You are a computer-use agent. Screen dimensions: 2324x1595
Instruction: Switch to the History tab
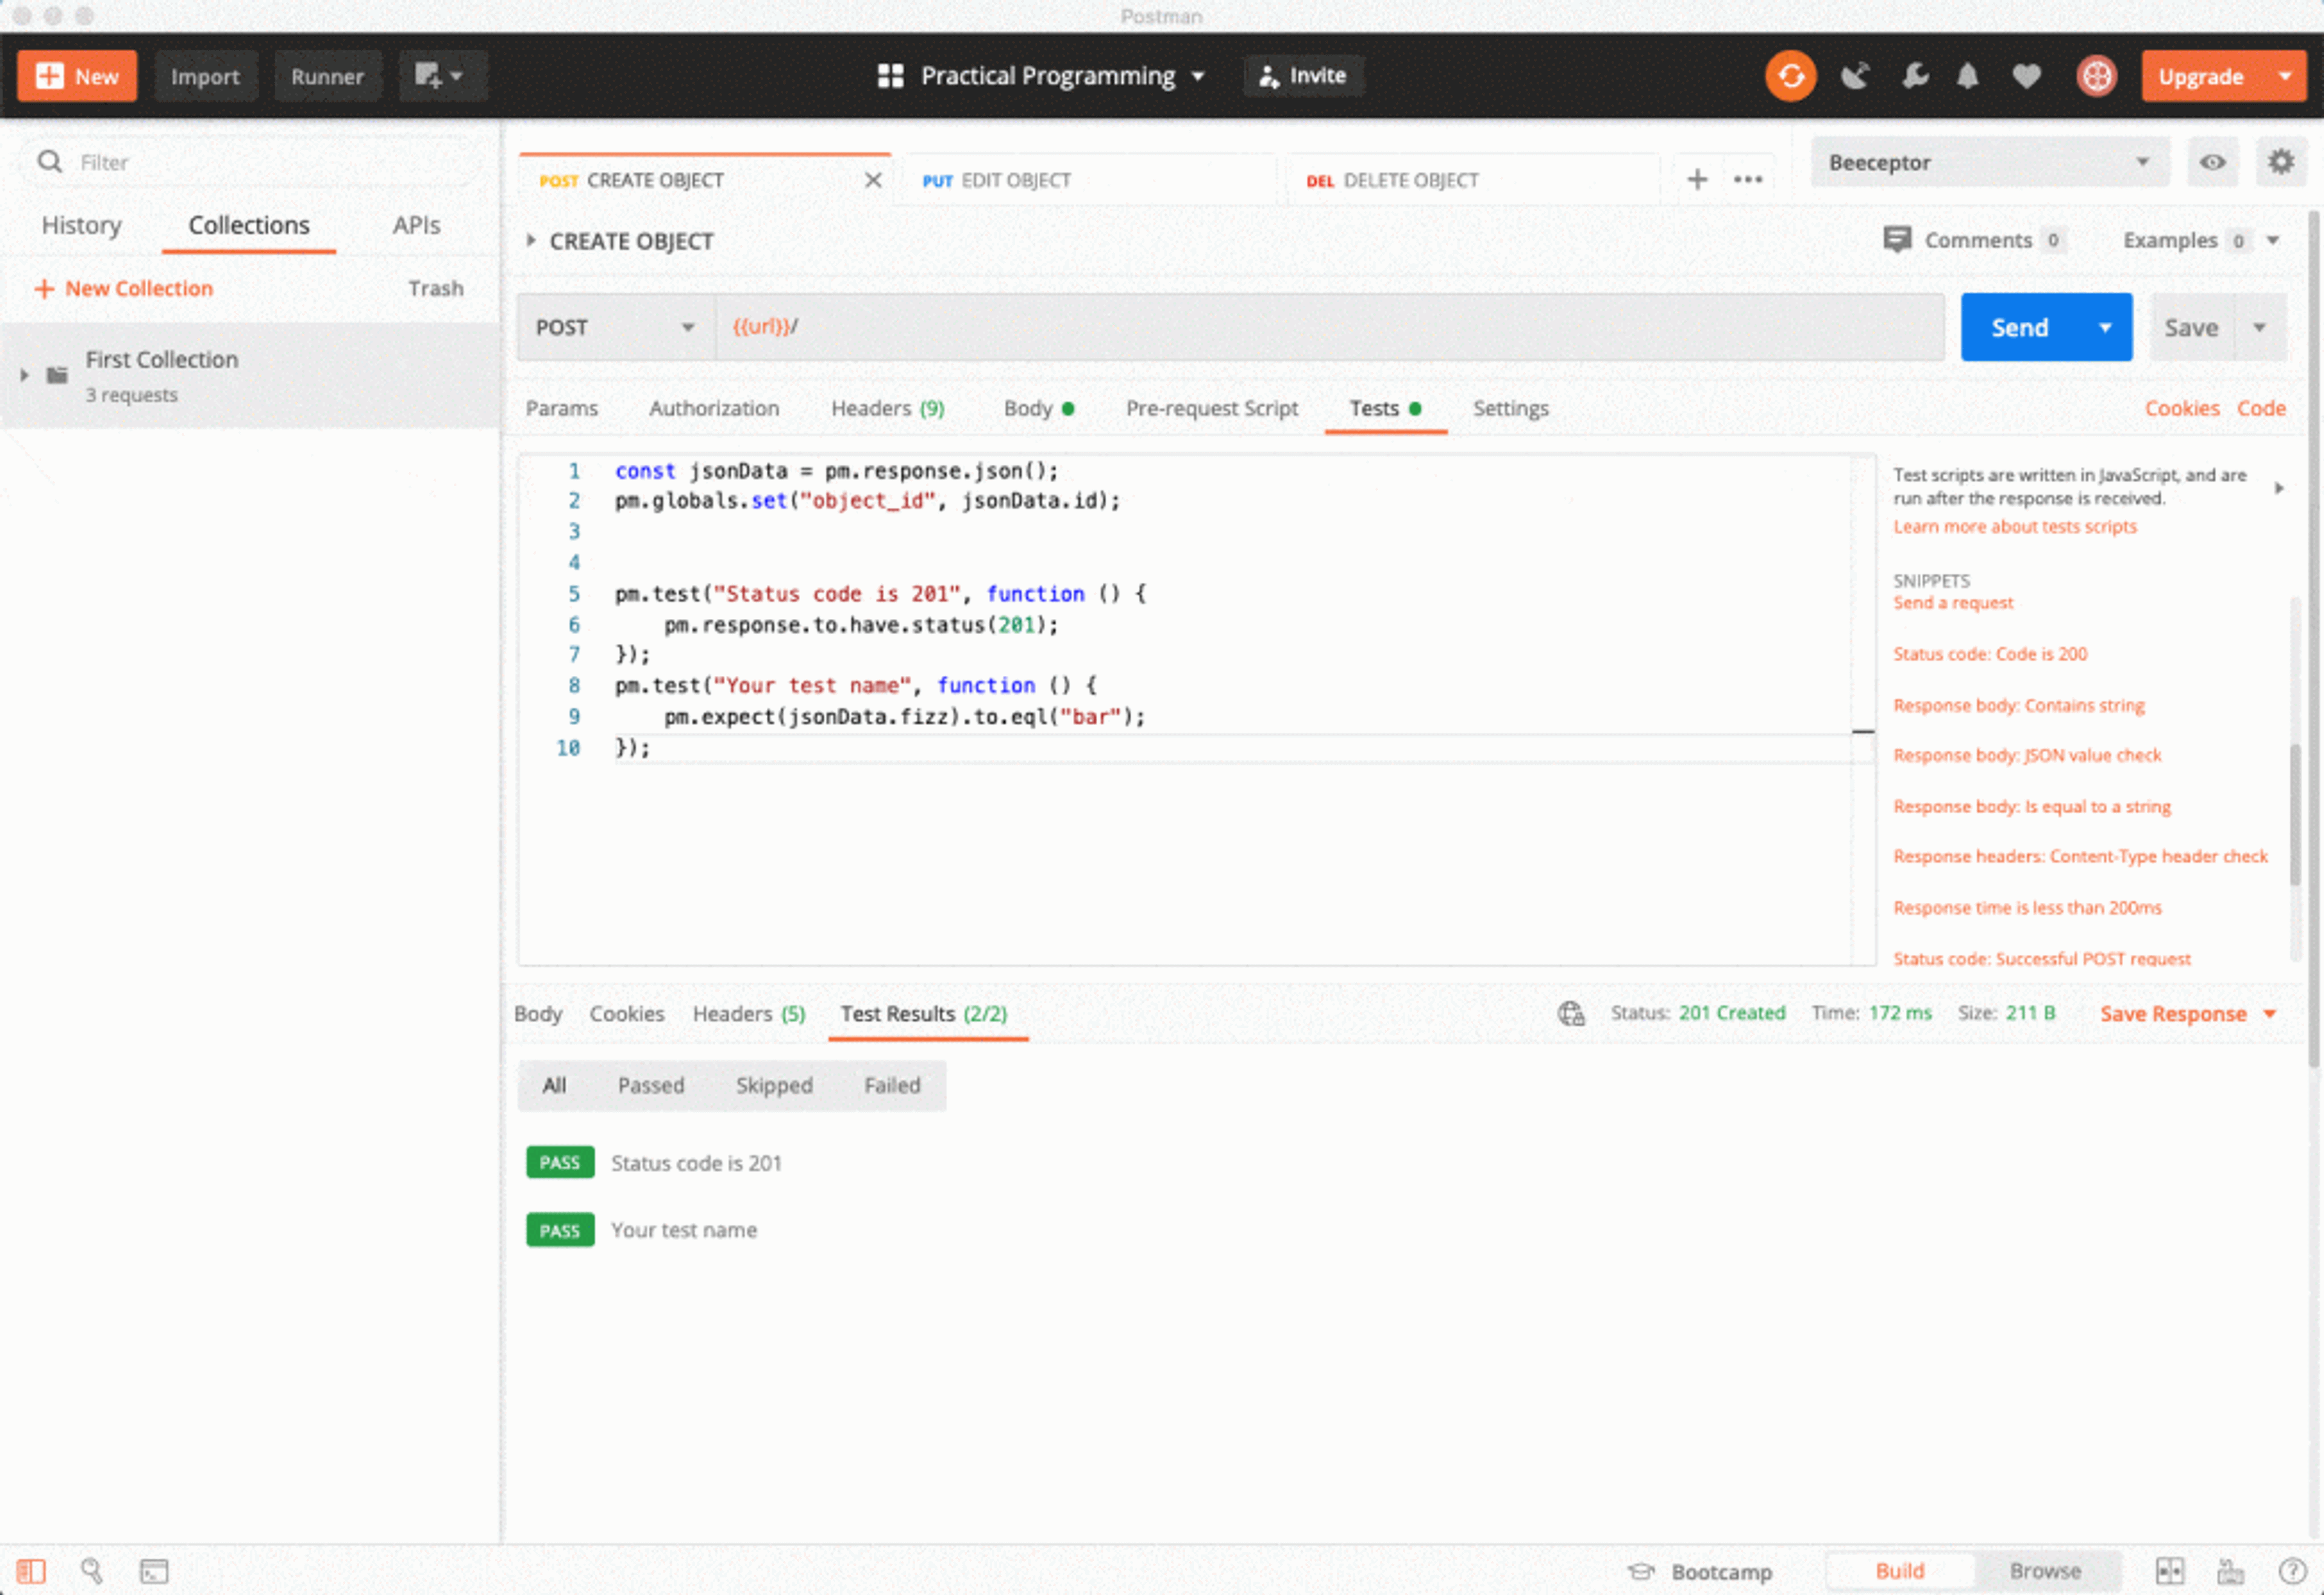point(81,225)
